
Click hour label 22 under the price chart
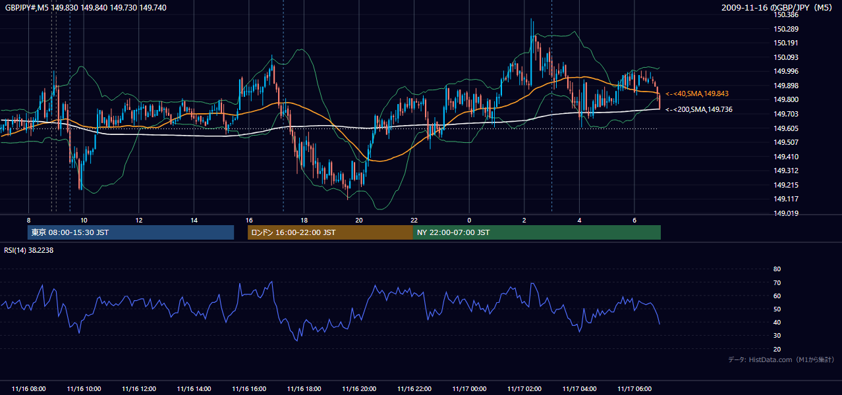(414, 220)
